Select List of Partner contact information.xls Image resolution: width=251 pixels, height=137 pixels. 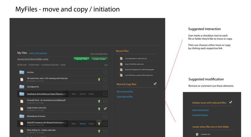click(x=139, y=75)
